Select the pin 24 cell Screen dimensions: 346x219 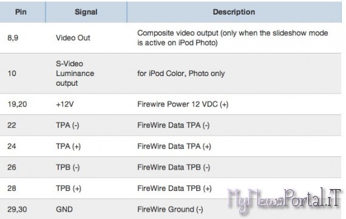point(12,146)
